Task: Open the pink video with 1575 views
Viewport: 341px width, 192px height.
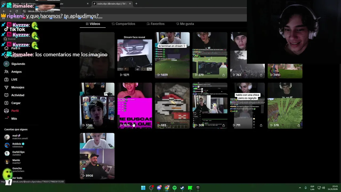Action: coord(135,106)
